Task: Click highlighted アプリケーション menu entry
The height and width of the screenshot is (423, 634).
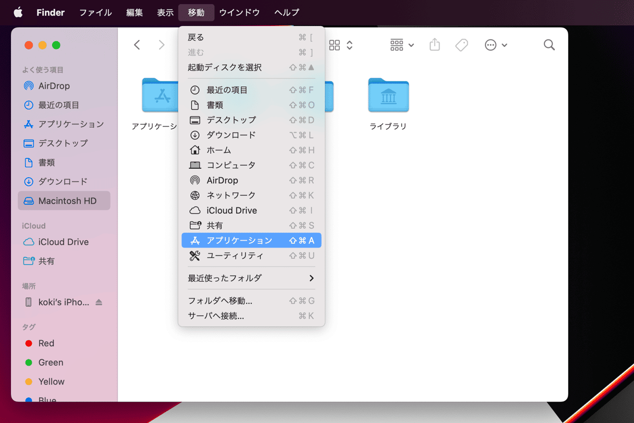Action: [251, 240]
